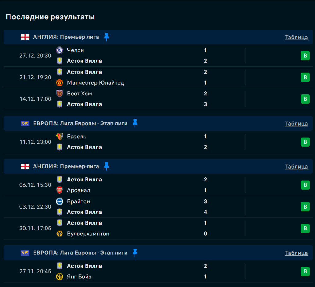This screenshot has width=315, height=287.
Task: Open Таблица link for the first Europa League header
Action: [296, 124]
